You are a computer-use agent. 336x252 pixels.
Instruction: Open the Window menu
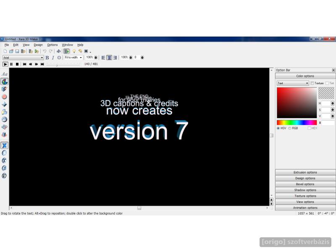click(67, 45)
